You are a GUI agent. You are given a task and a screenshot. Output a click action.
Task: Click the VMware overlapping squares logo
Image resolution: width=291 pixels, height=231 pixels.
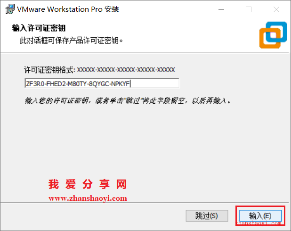click(273, 35)
